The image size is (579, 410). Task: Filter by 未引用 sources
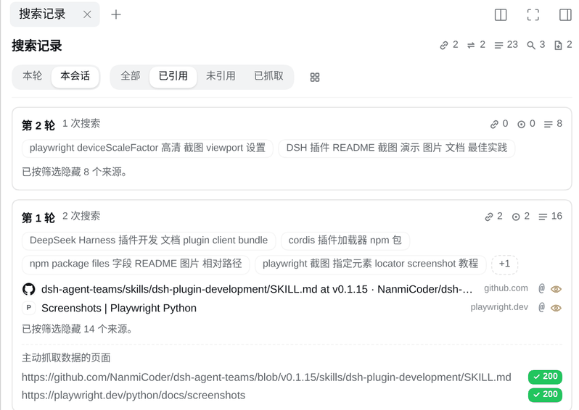[221, 76]
